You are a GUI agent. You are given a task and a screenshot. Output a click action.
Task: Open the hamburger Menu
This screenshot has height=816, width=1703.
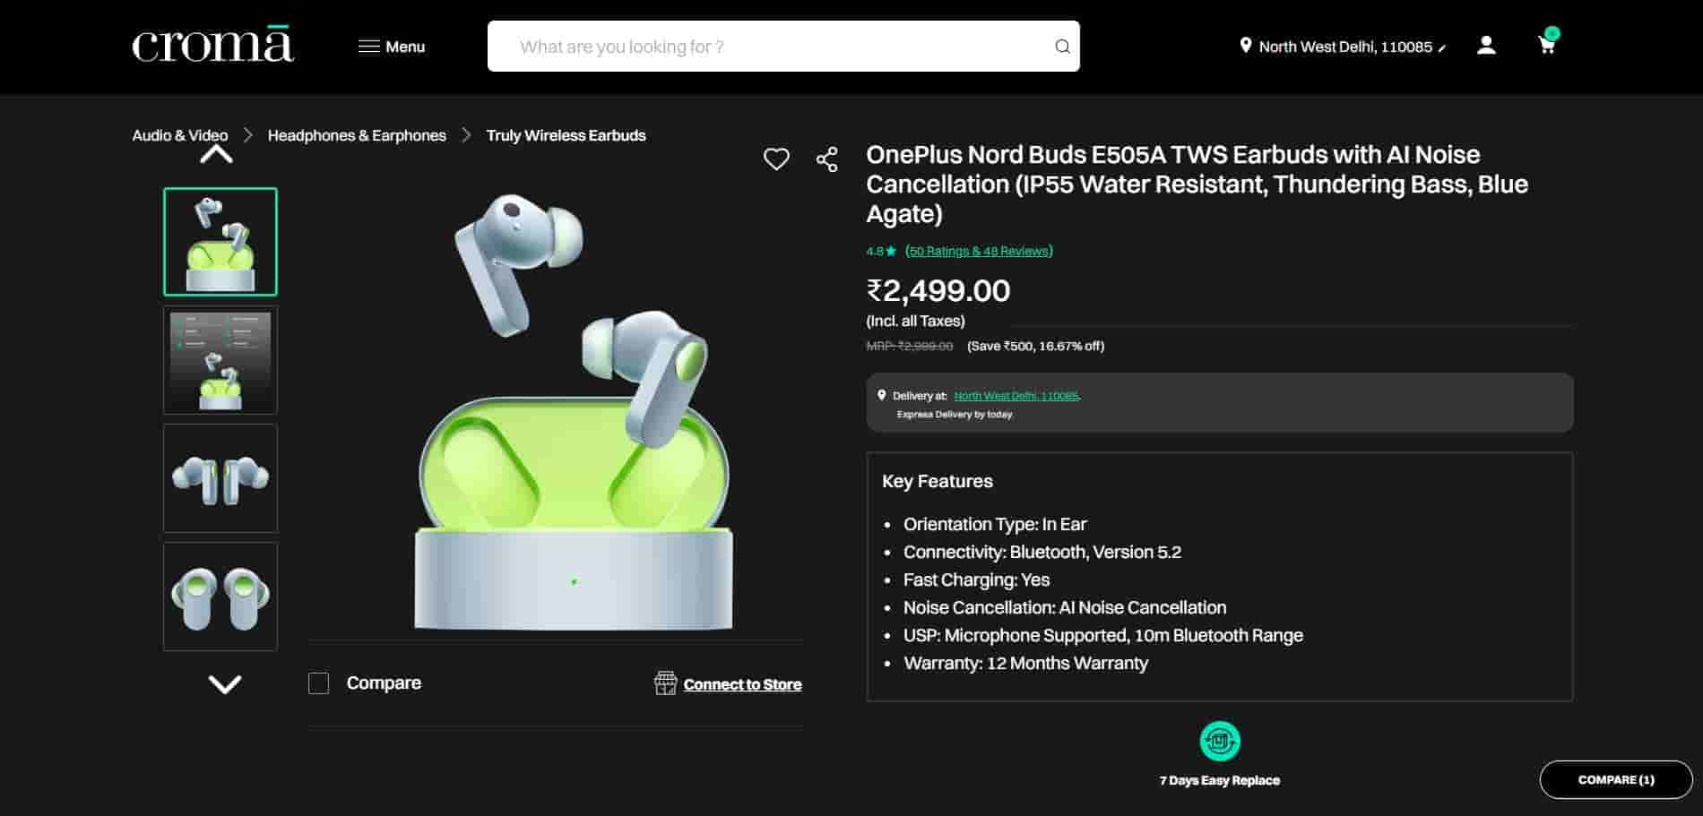click(x=392, y=47)
